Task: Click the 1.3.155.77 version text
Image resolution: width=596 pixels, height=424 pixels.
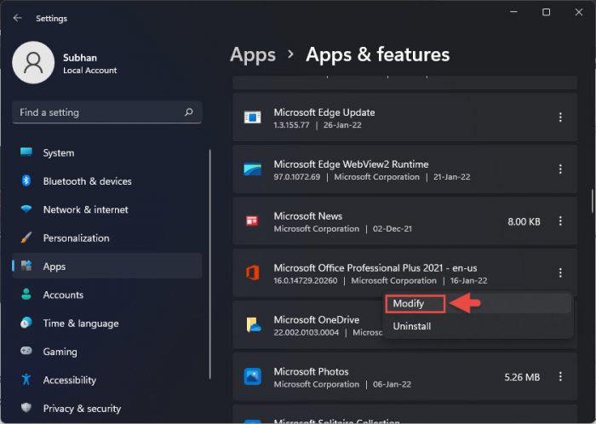Action: 291,125
